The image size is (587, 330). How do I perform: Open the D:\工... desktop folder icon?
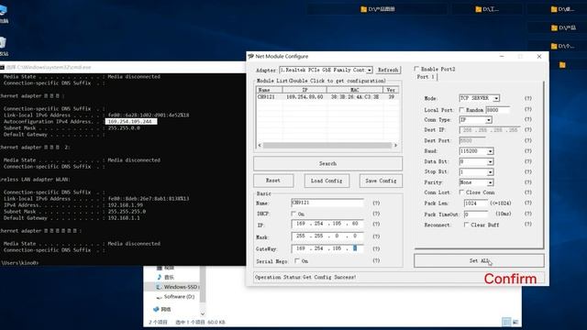pyautogui.click(x=487, y=9)
